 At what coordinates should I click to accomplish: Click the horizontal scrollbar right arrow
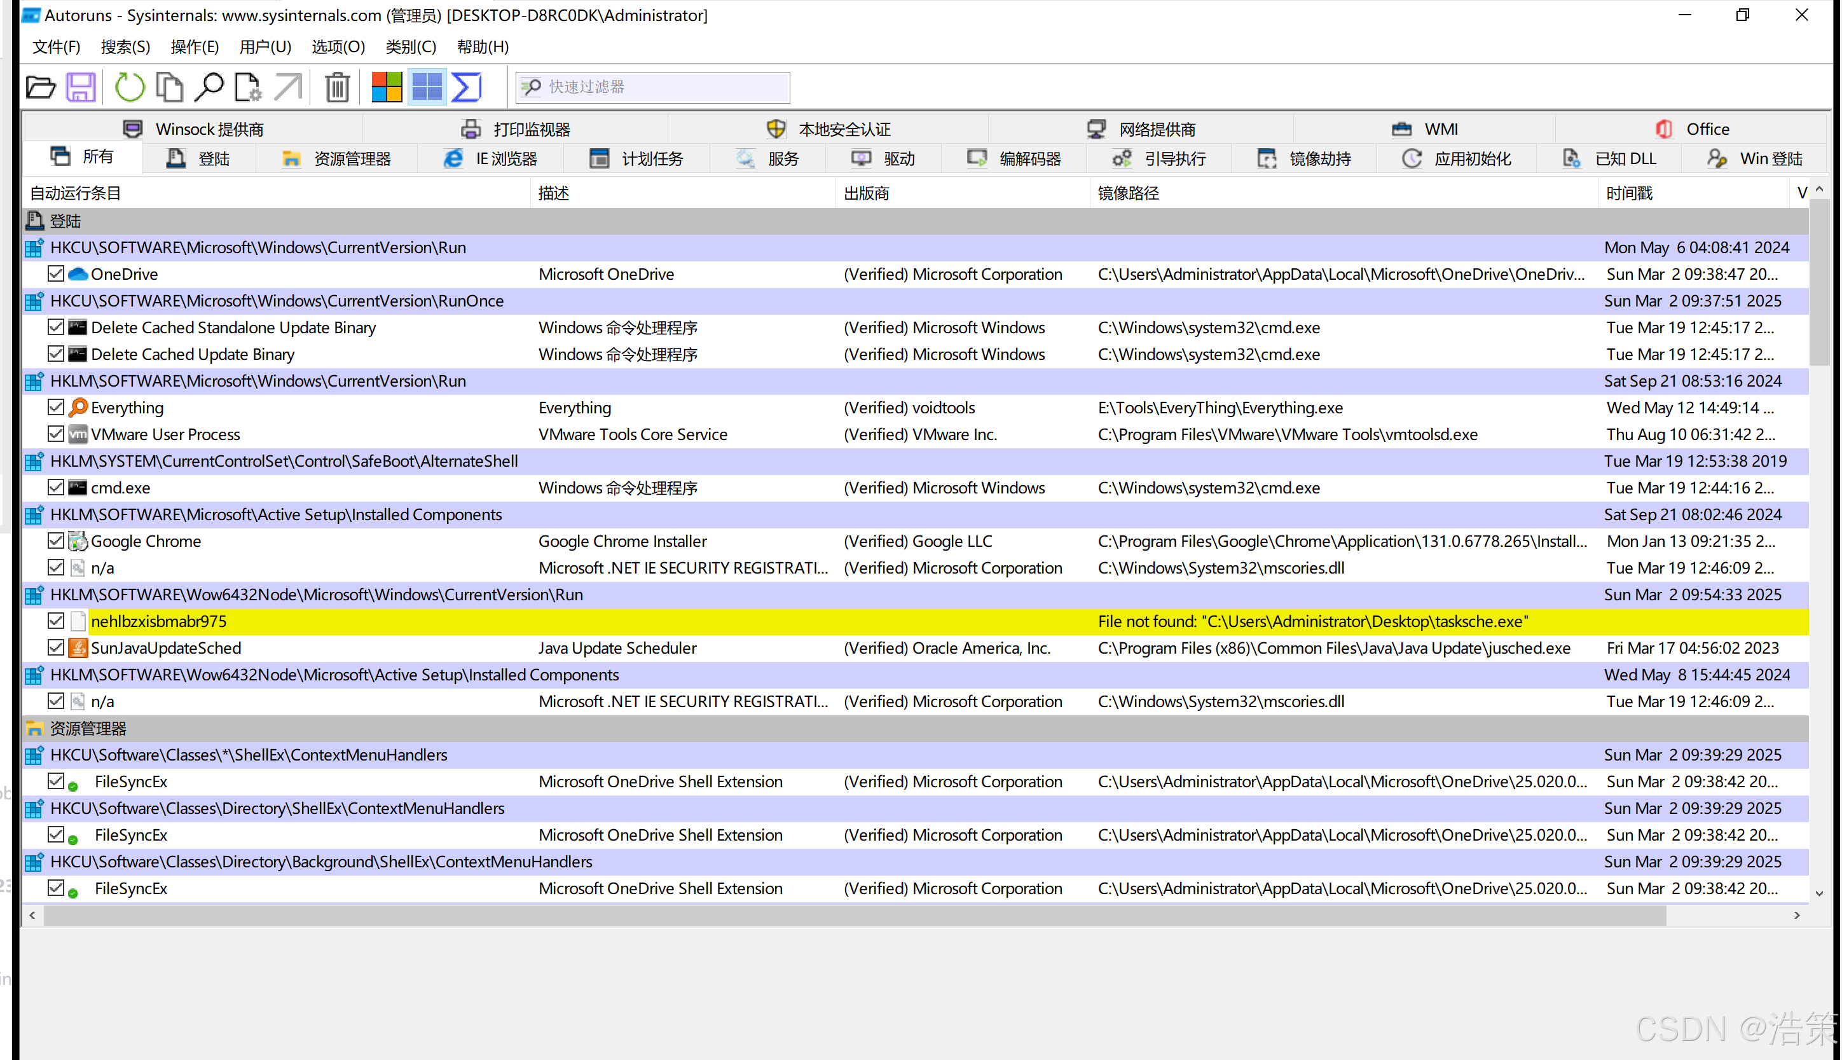click(x=1796, y=915)
